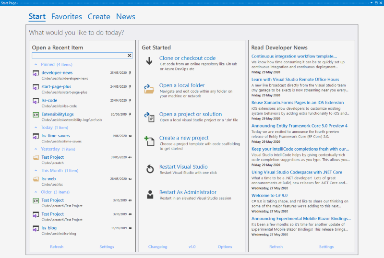This screenshot has width=384, height=258.
Task: Open the Changelog link
Action: 158,247
